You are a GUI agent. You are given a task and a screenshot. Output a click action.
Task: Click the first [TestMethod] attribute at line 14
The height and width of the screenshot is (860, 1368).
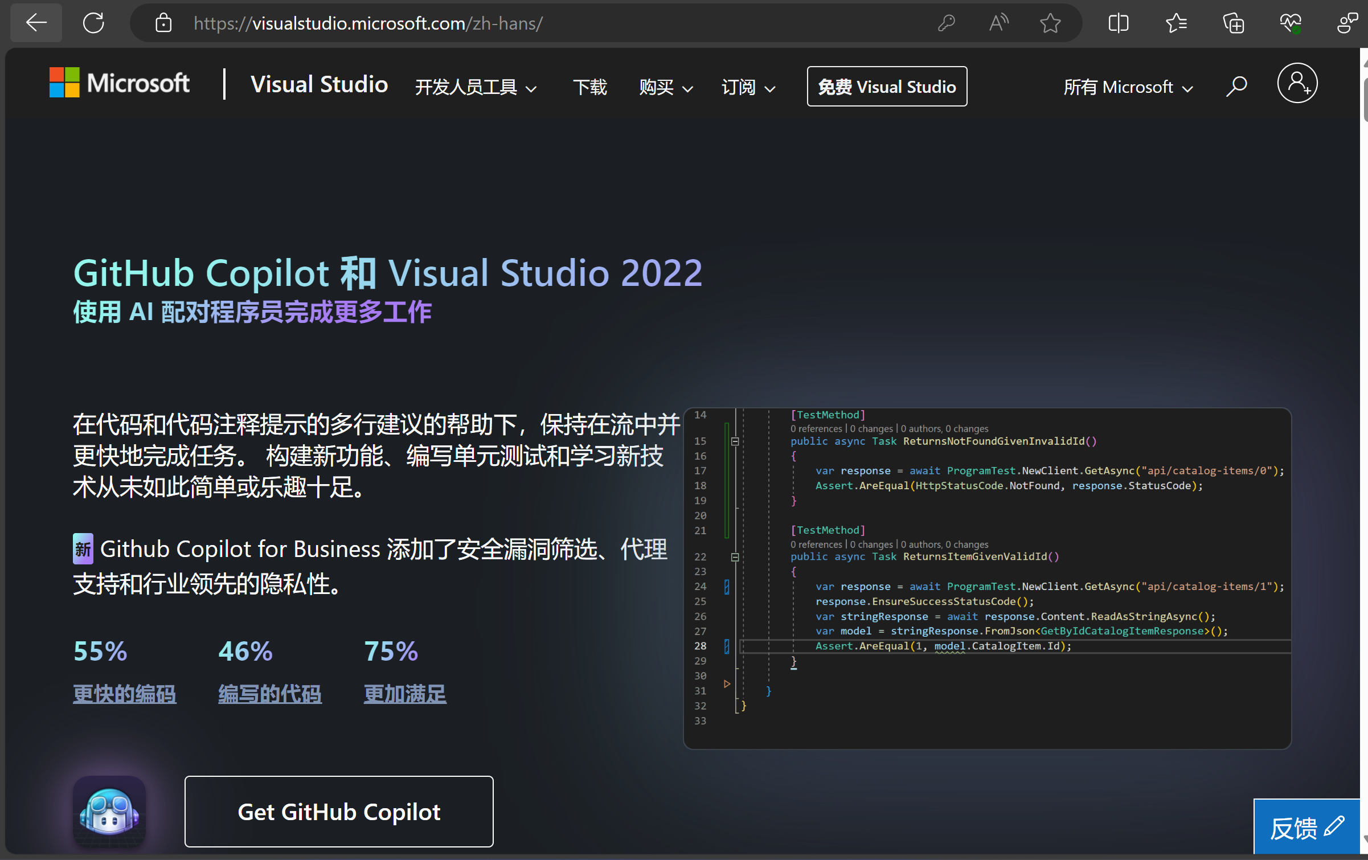[828, 415]
